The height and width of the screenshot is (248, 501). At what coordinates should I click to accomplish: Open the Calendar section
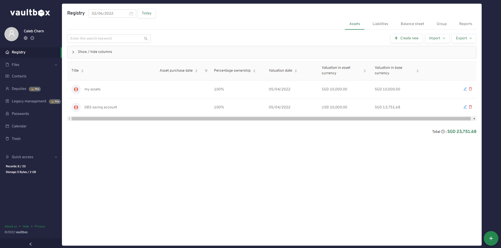[19, 126]
